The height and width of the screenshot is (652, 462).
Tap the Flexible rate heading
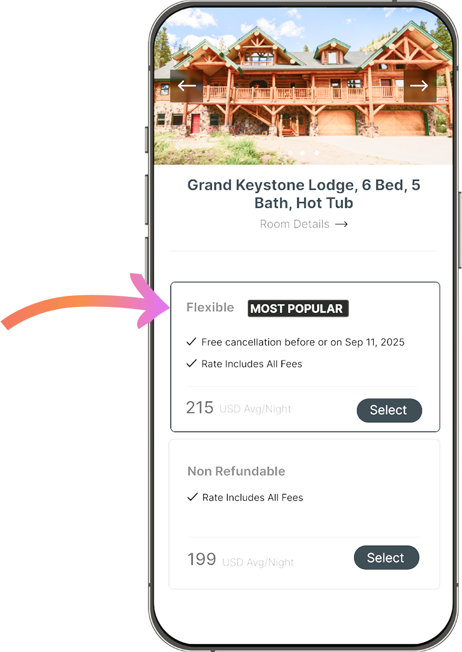click(210, 307)
